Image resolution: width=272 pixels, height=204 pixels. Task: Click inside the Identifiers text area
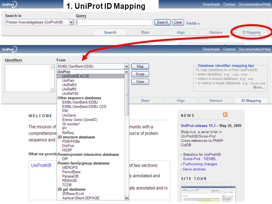[x=27, y=78]
